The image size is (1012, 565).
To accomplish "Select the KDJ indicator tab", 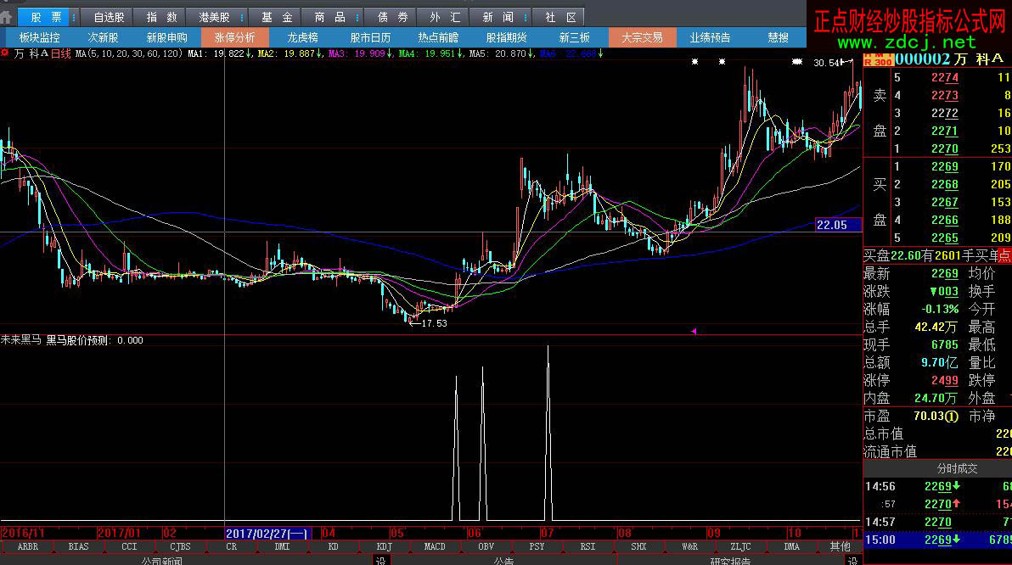I will (384, 546).
